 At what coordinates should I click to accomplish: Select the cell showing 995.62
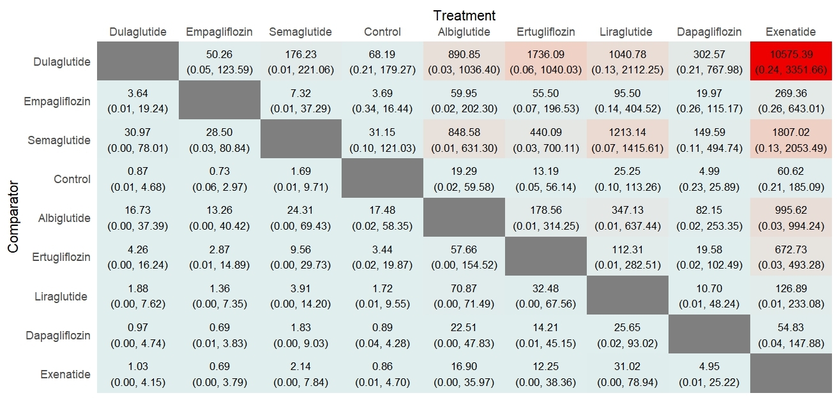(790, 218)
